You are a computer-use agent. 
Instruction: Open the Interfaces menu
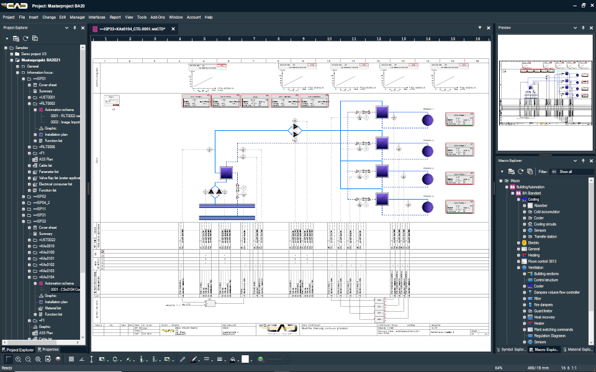(97, 17)
